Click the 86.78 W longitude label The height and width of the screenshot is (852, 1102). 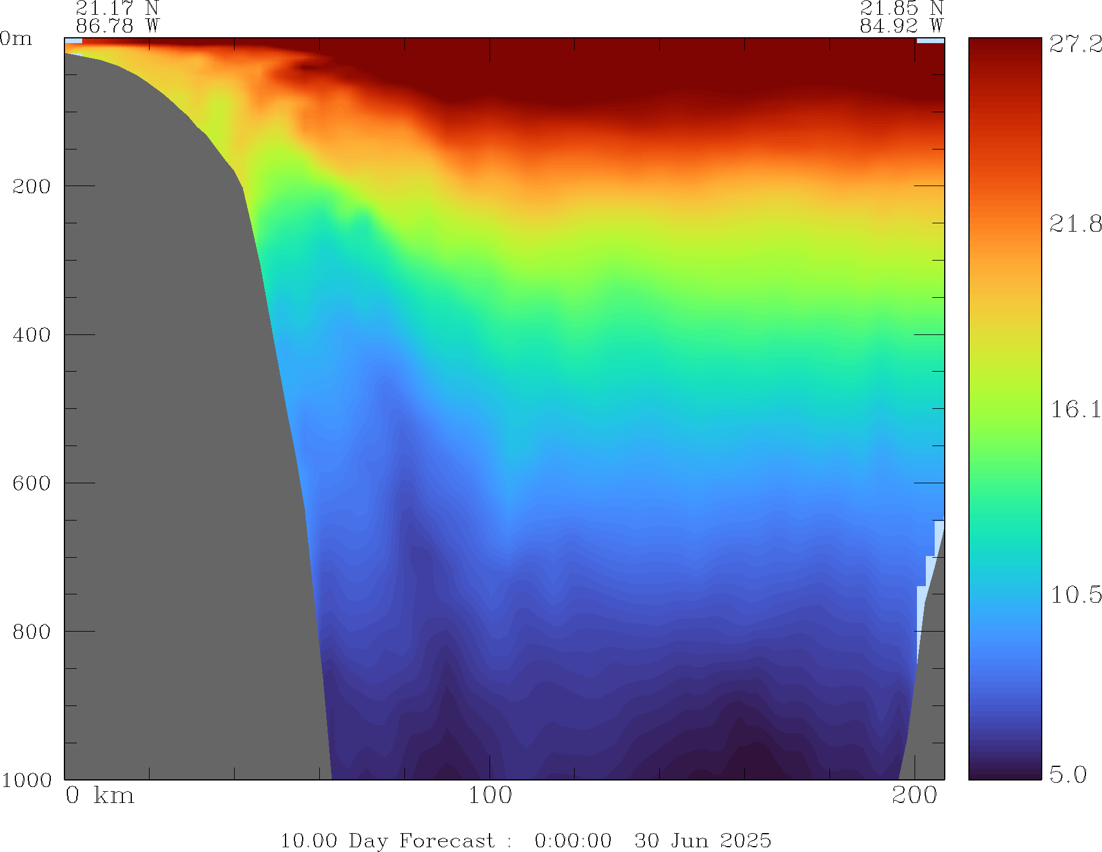pyautogui.click(x=117, y=26)
